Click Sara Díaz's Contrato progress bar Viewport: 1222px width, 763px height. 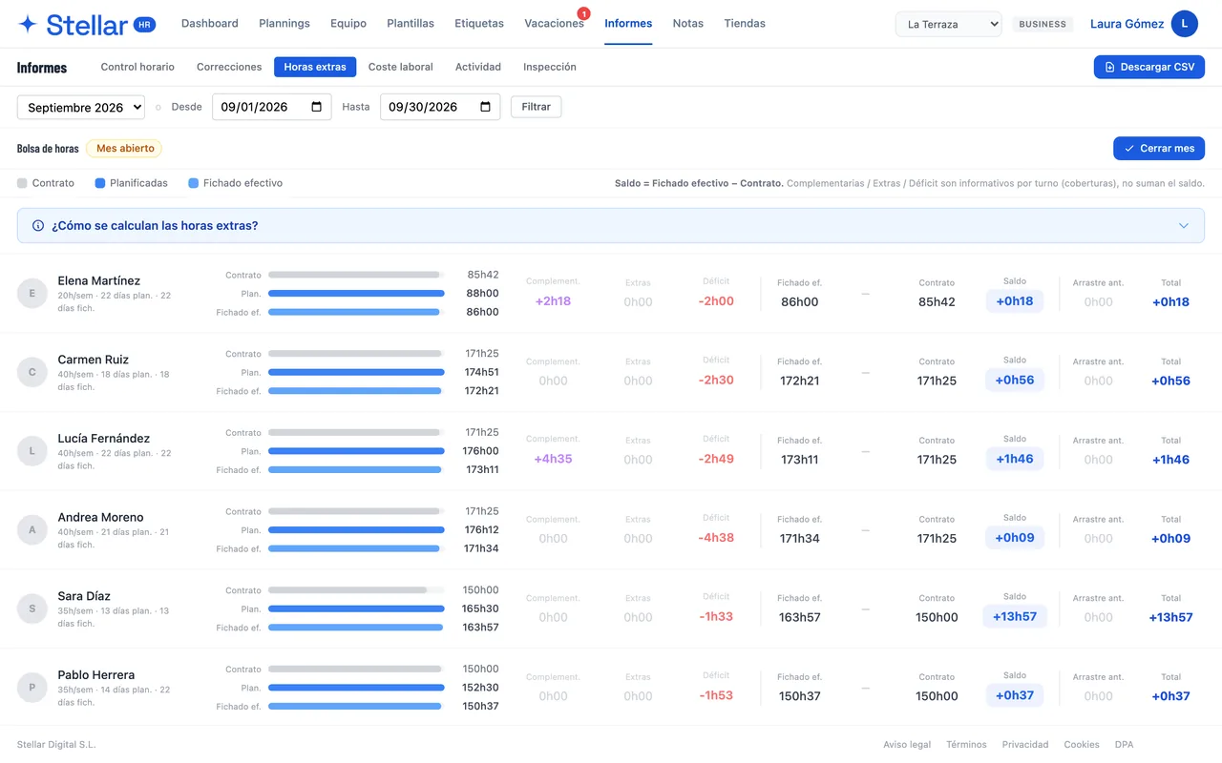tap(356, 590)
